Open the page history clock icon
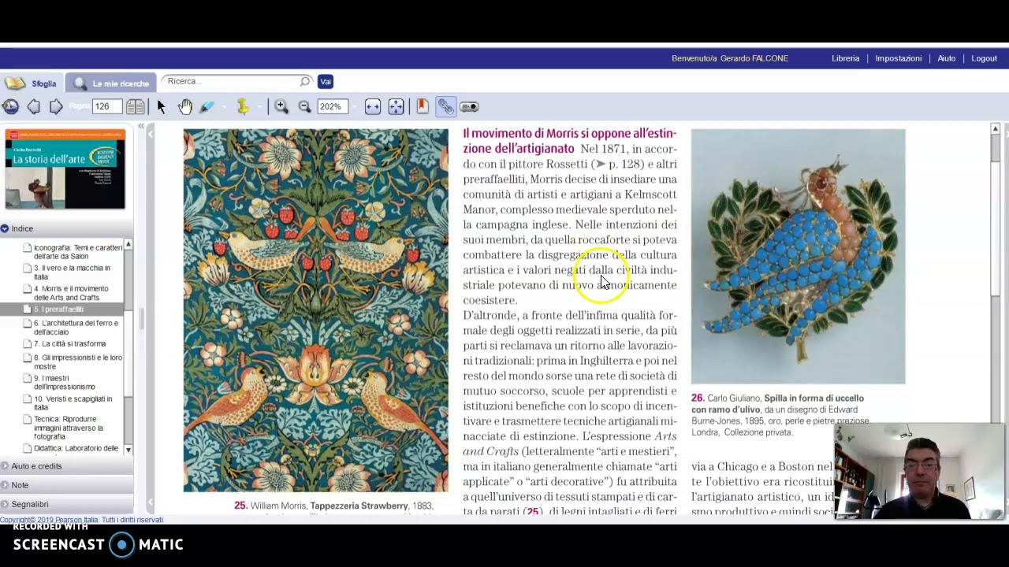Screen dimensions: 1009x567 10,106
